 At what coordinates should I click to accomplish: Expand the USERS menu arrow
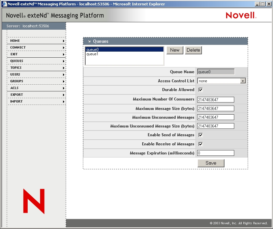point(64,75)
